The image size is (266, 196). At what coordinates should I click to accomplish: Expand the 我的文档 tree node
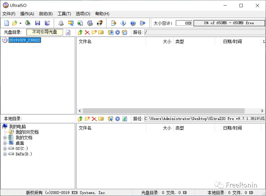click(5, 138)
